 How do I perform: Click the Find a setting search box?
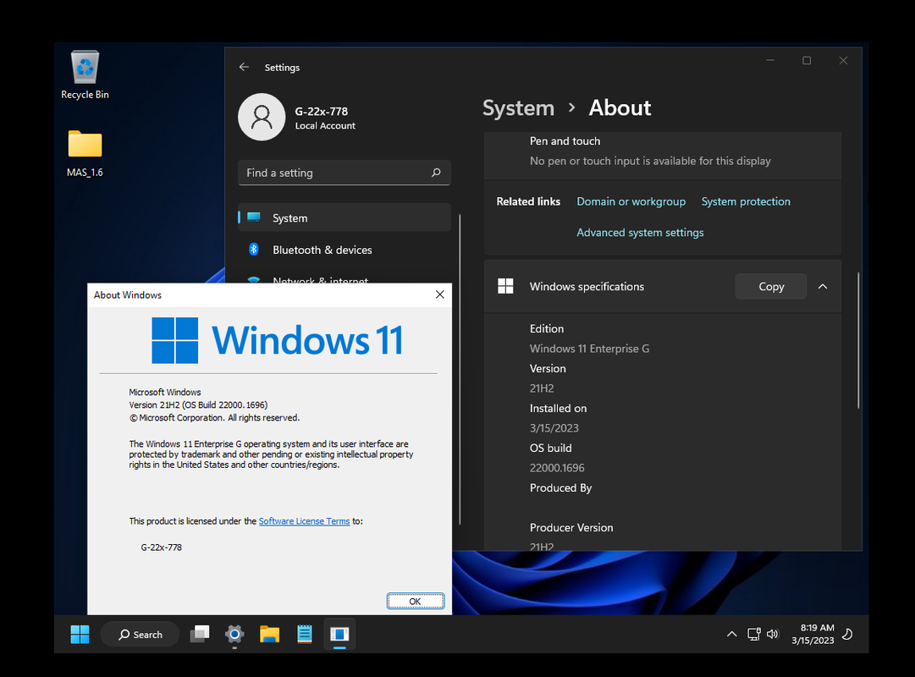(x=345, y=173)
